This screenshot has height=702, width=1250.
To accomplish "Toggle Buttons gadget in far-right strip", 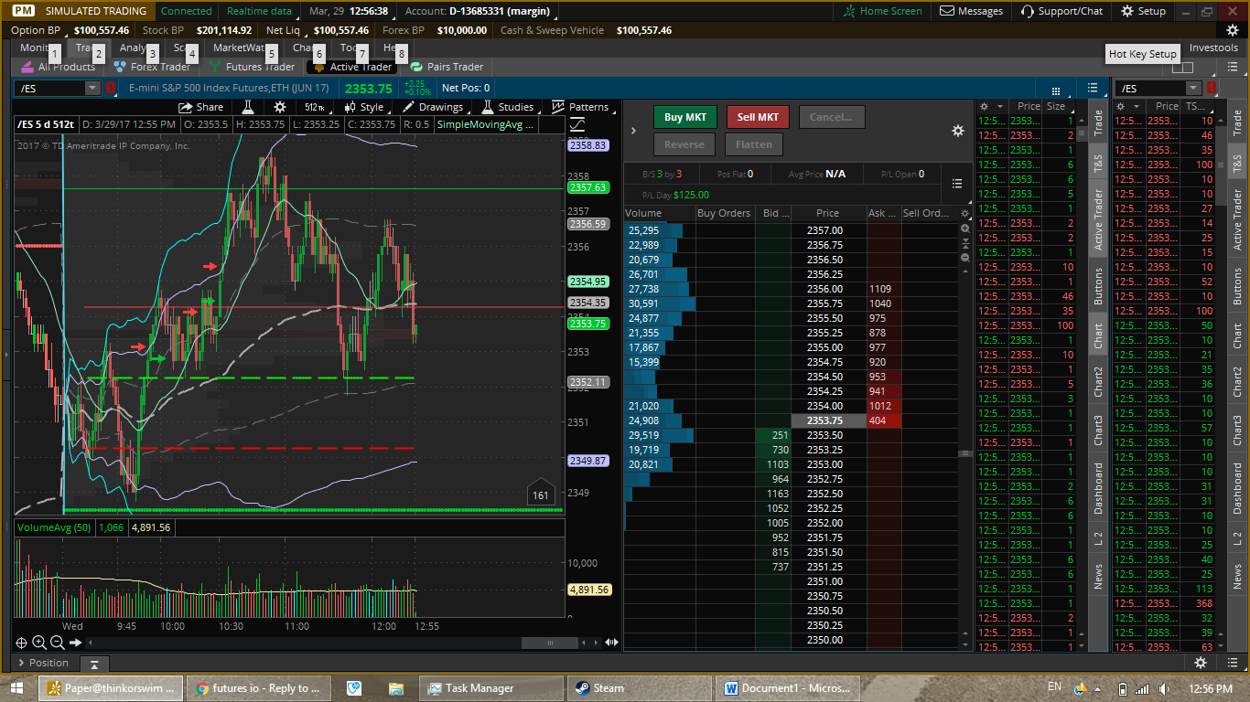I will point(1237,285).
